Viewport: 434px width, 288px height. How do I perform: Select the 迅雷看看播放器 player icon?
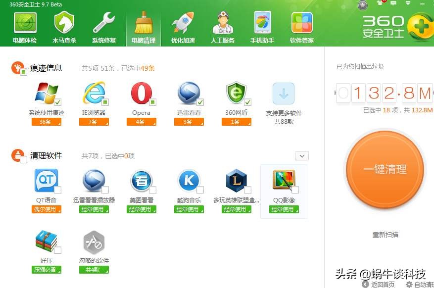94,181
